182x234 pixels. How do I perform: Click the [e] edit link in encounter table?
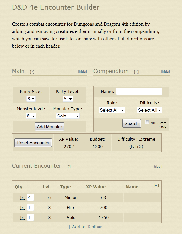(x=156, y=185)
